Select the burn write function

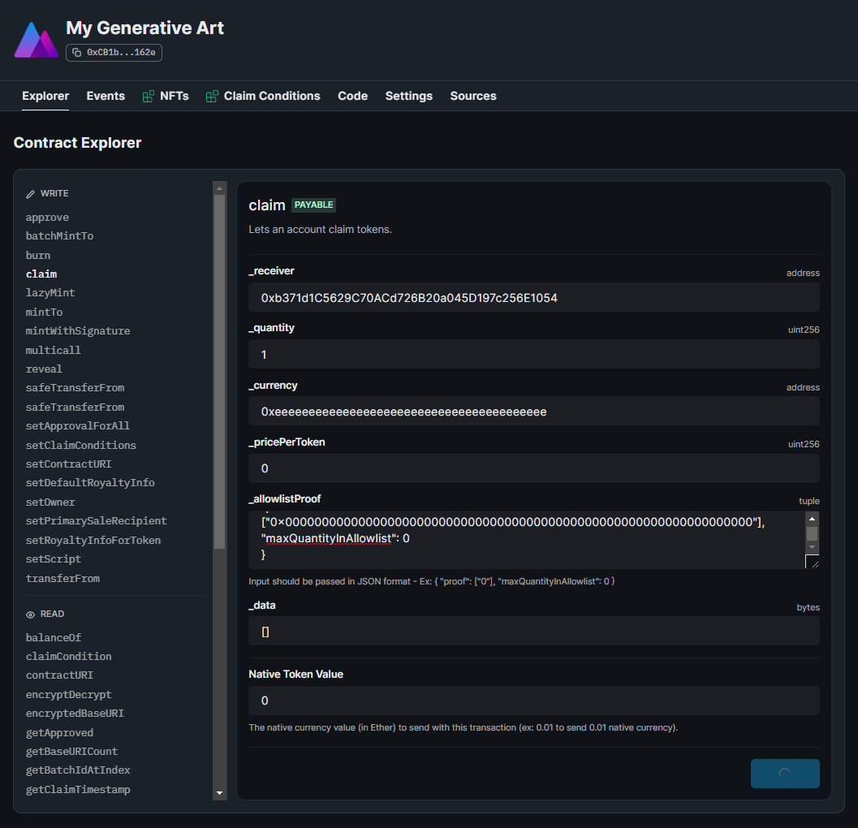tap(37, 255)
